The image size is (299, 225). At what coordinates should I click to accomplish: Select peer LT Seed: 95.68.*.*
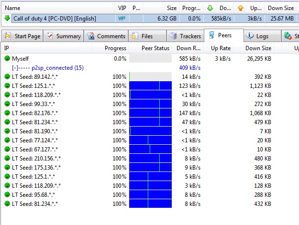(33, 194)
